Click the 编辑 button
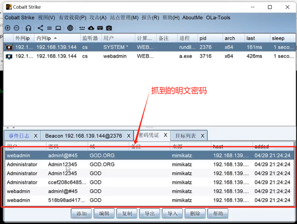The image size is (297, 224). point(104,213)
